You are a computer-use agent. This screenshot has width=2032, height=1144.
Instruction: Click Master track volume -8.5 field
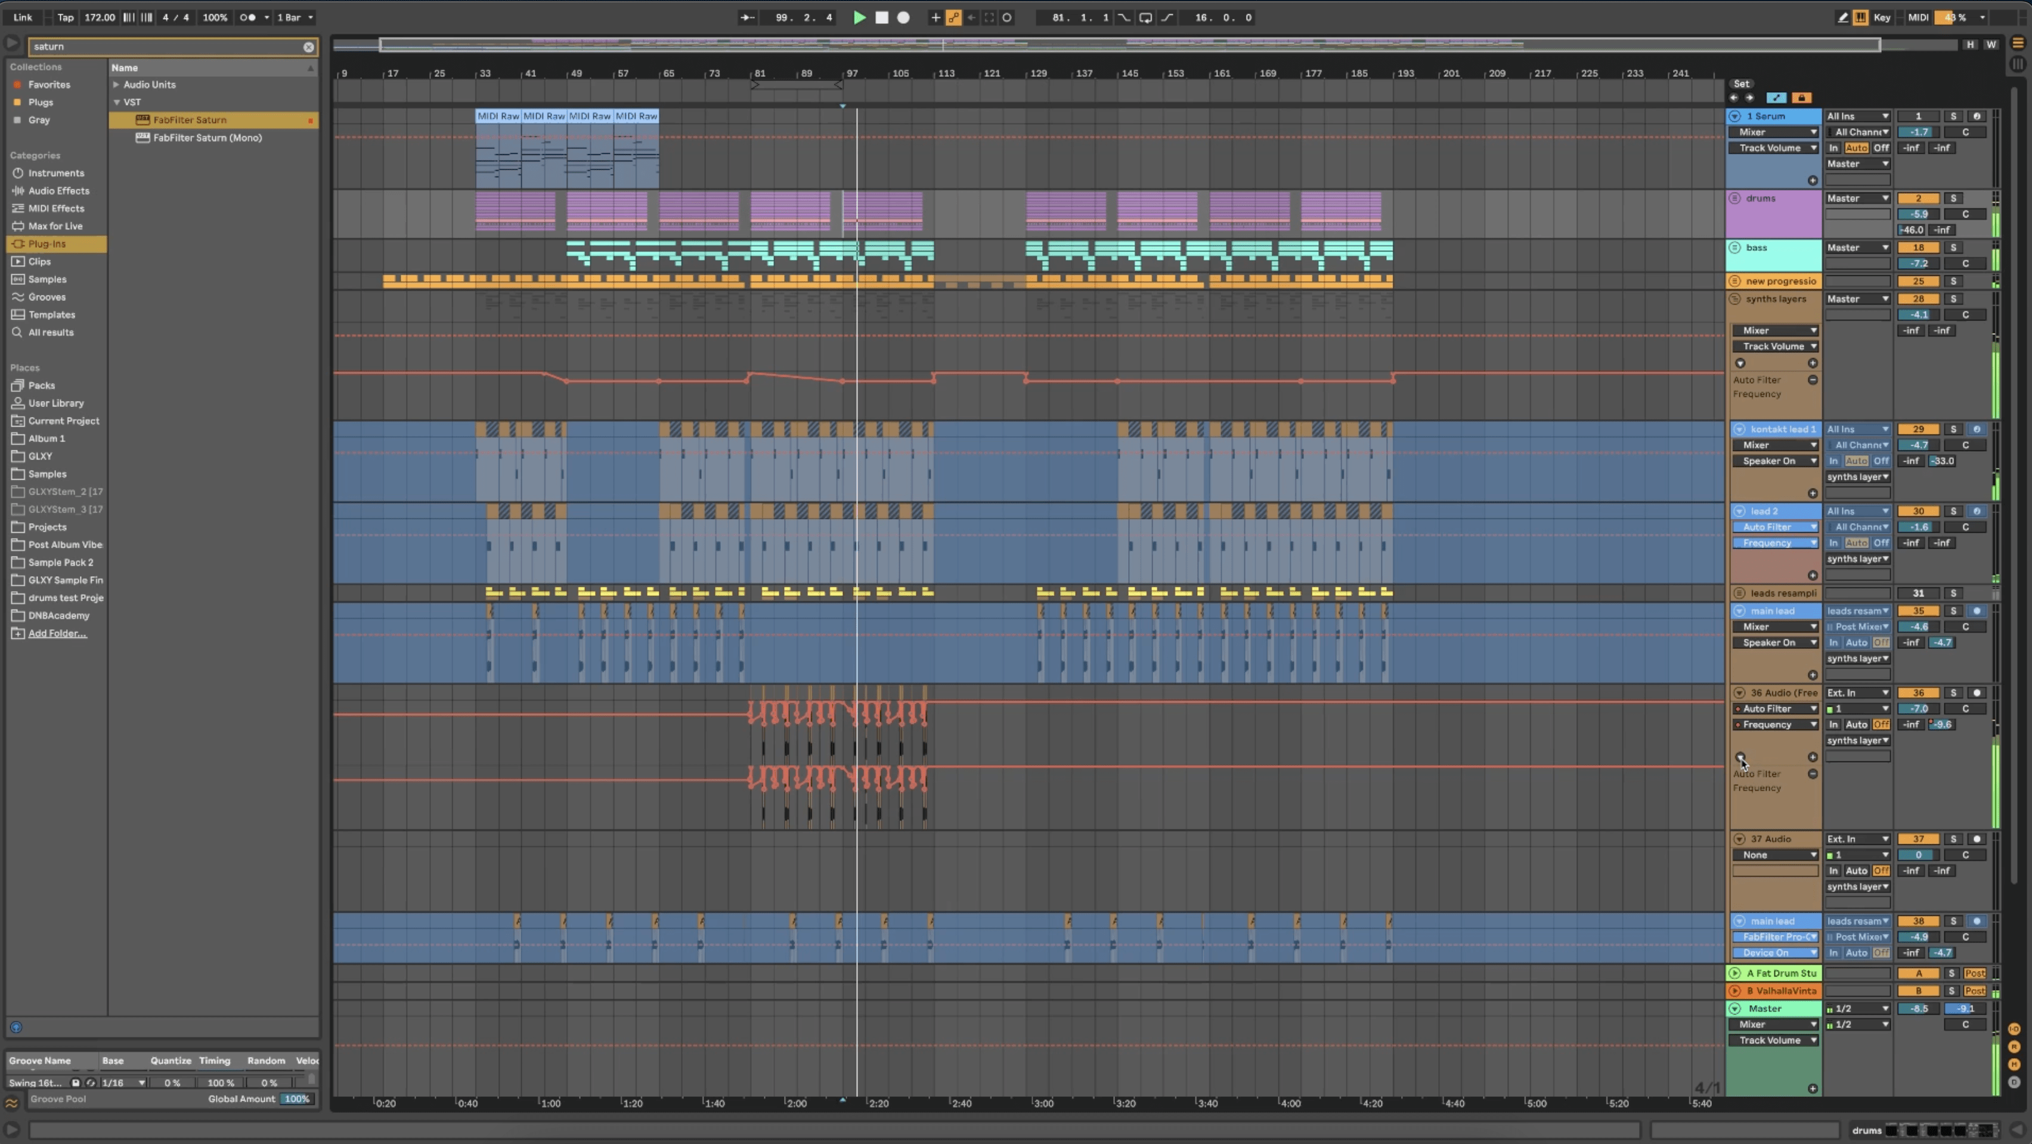point(1918,1008)
